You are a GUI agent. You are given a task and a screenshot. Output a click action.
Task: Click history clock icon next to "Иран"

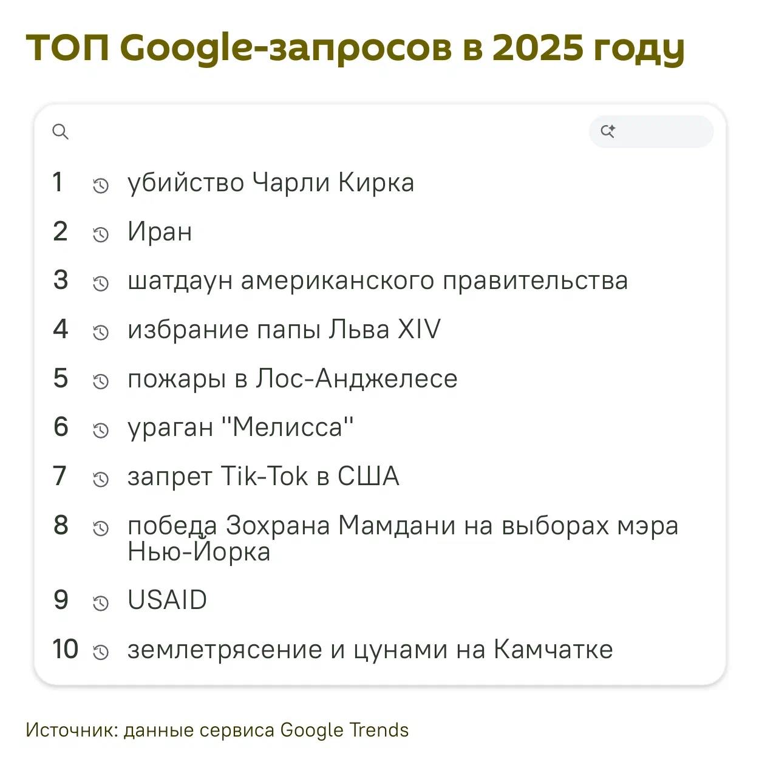click(101, 234)
